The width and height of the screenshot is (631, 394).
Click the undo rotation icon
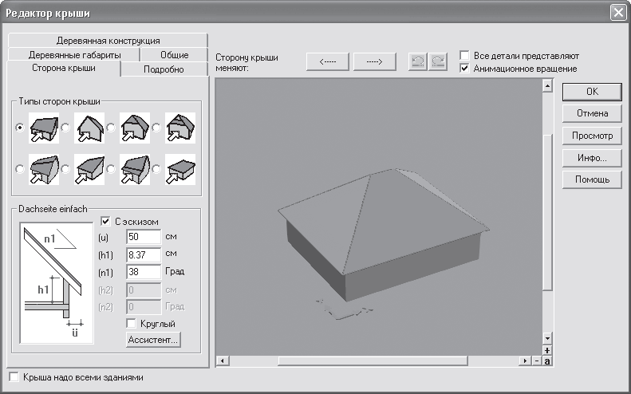click(x=416, y=63)
